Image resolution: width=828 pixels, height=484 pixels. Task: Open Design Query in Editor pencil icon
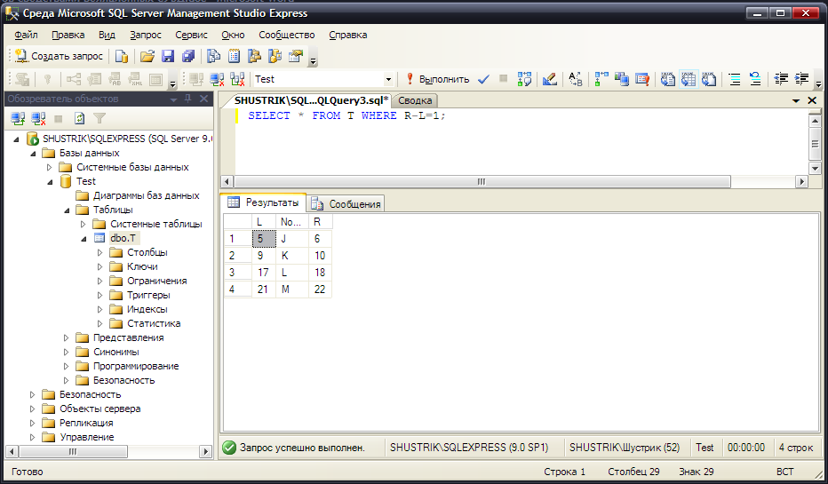[x=550, y=79]
